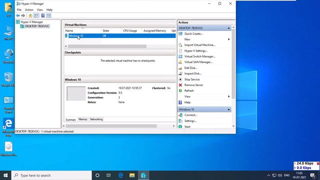Screen dimensions: 320x180
Task: Click the green Refresh icon
Action: [x=180, y=90]
